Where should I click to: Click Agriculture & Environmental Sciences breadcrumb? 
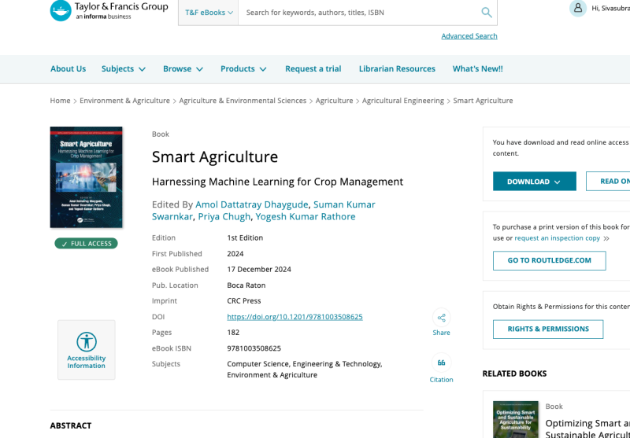click(243, 101)
